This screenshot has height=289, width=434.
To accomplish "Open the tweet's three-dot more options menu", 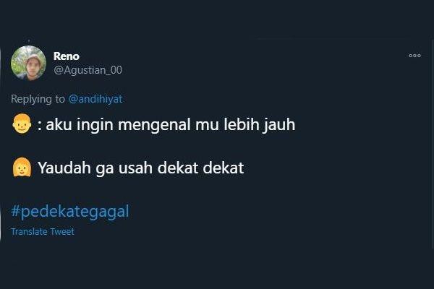I will [414, 56].
